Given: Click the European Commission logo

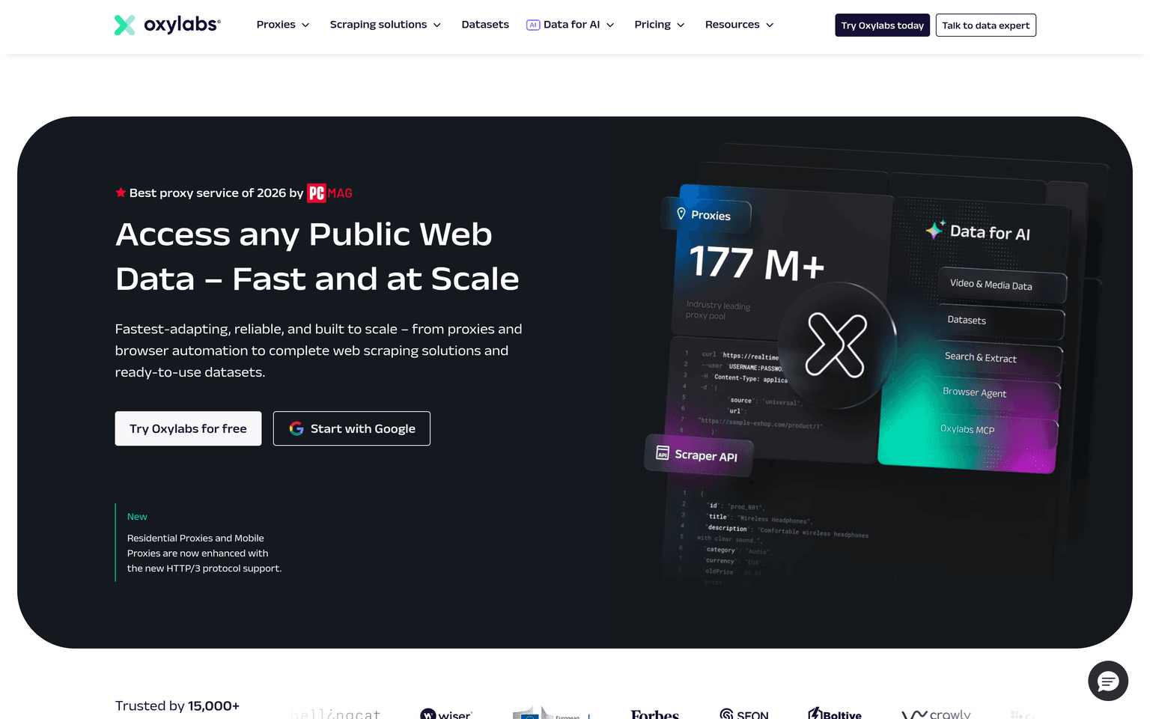Looking at the screenshot, I should 551,713.
